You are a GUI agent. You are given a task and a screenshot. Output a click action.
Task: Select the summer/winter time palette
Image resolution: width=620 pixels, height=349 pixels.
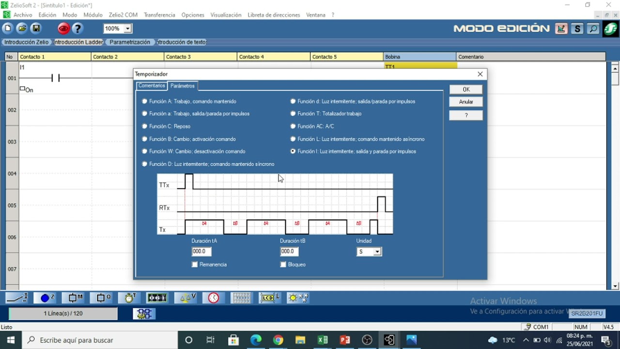click(x=298, y=298)
